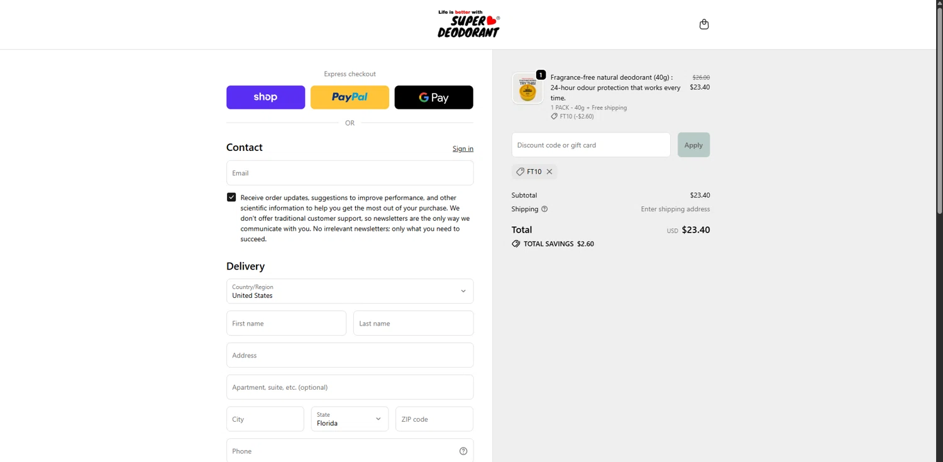Viewport: 943px width, 462px height.
Task: Open the State dropdown showing Florida
Action: click(x=350, y=419)
